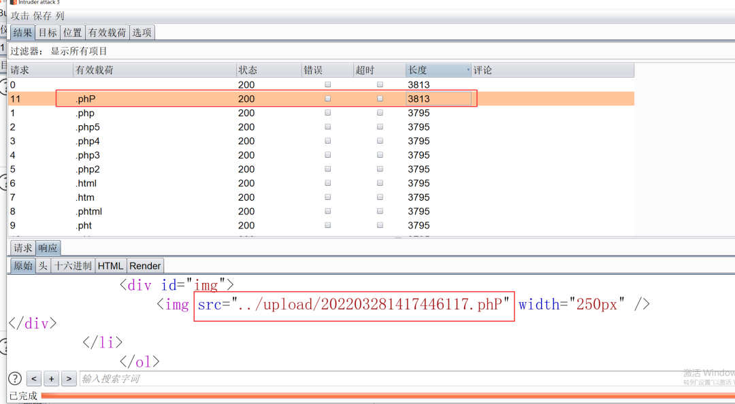735x404 pixels.
Task: Click the Intruder attack title bar icon
Action: click(x=14, y=3)
